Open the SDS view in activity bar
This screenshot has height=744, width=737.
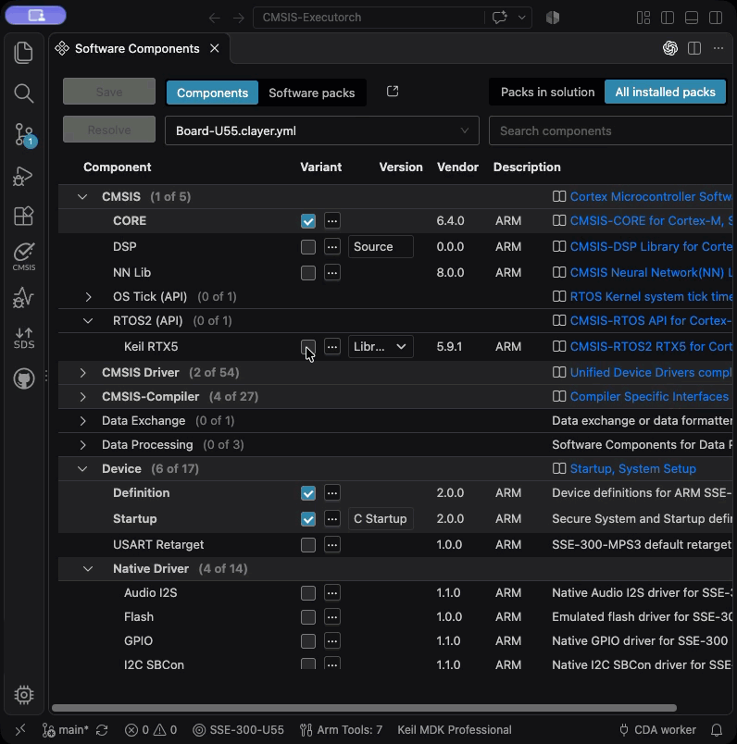click(23, 339)
